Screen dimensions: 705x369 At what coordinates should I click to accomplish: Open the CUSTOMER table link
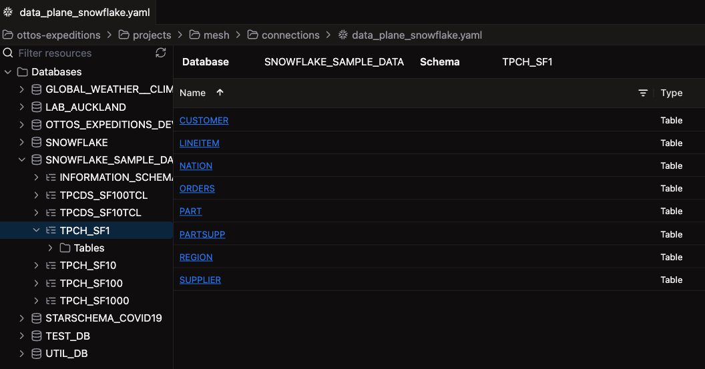pos(204,121)
